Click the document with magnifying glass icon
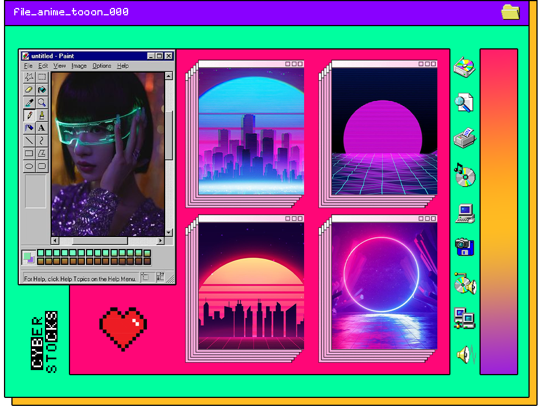 [x=464, y=103]
